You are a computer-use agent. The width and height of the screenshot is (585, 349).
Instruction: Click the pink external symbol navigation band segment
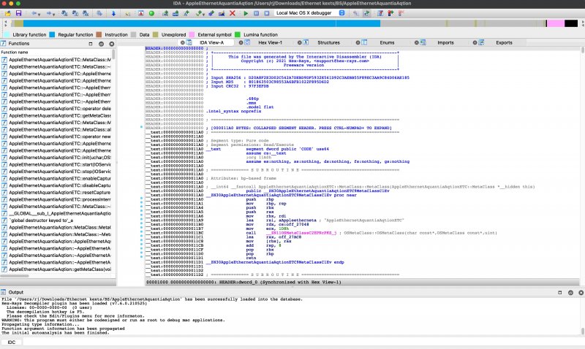click(x=554, y=24)
